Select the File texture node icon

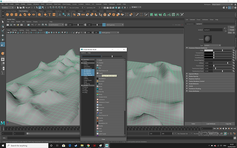tap(98, 68)
